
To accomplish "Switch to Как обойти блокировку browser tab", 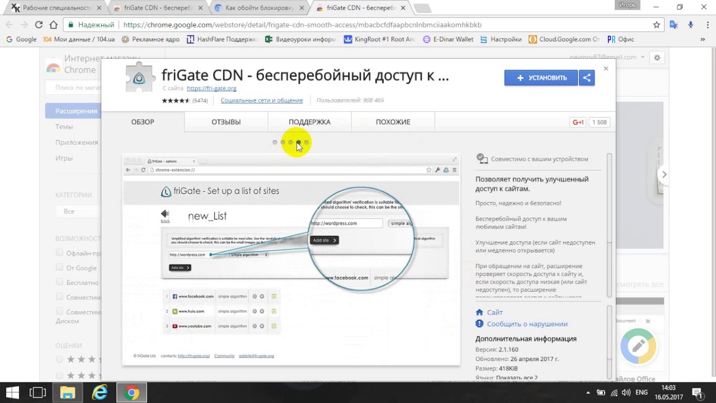I will [x=258, y=8].
